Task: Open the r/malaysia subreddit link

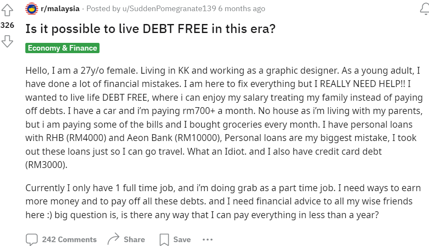Action: click(60, 9)
